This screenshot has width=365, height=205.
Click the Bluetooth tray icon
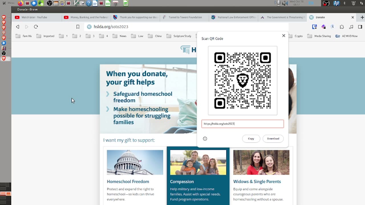point(344,3)
